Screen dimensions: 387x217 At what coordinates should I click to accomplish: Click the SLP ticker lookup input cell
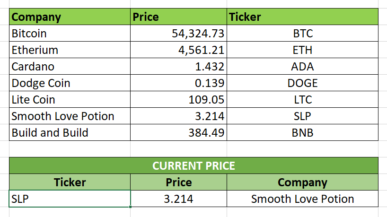coord(70,199)
